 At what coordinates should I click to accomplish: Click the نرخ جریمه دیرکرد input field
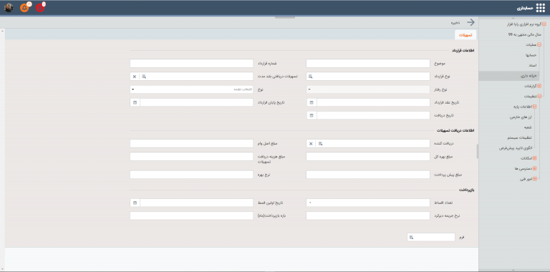tap(368, 215)
